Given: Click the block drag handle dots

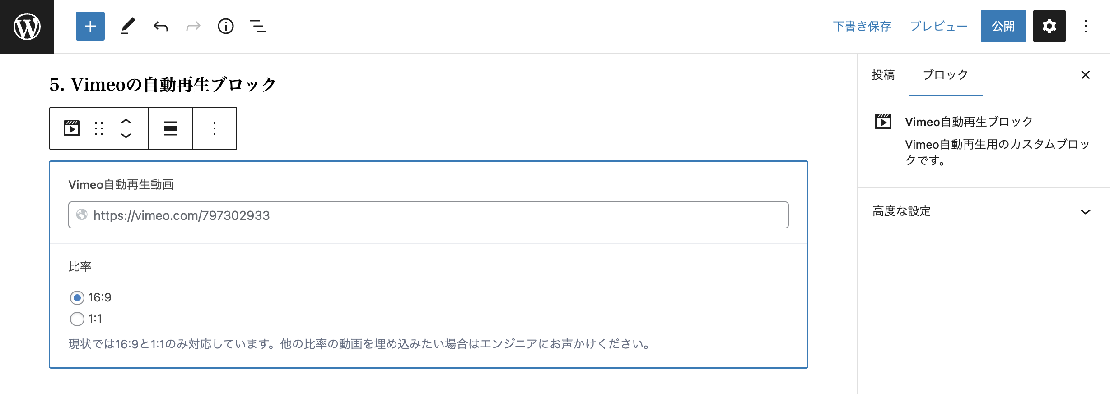Looking at the screenshot, I should click(x=99, y=128).
